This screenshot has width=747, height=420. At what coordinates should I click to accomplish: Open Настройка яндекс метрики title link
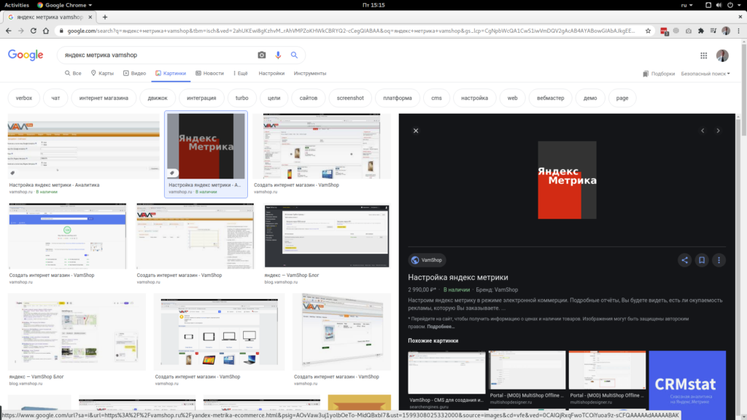[458, 277]
